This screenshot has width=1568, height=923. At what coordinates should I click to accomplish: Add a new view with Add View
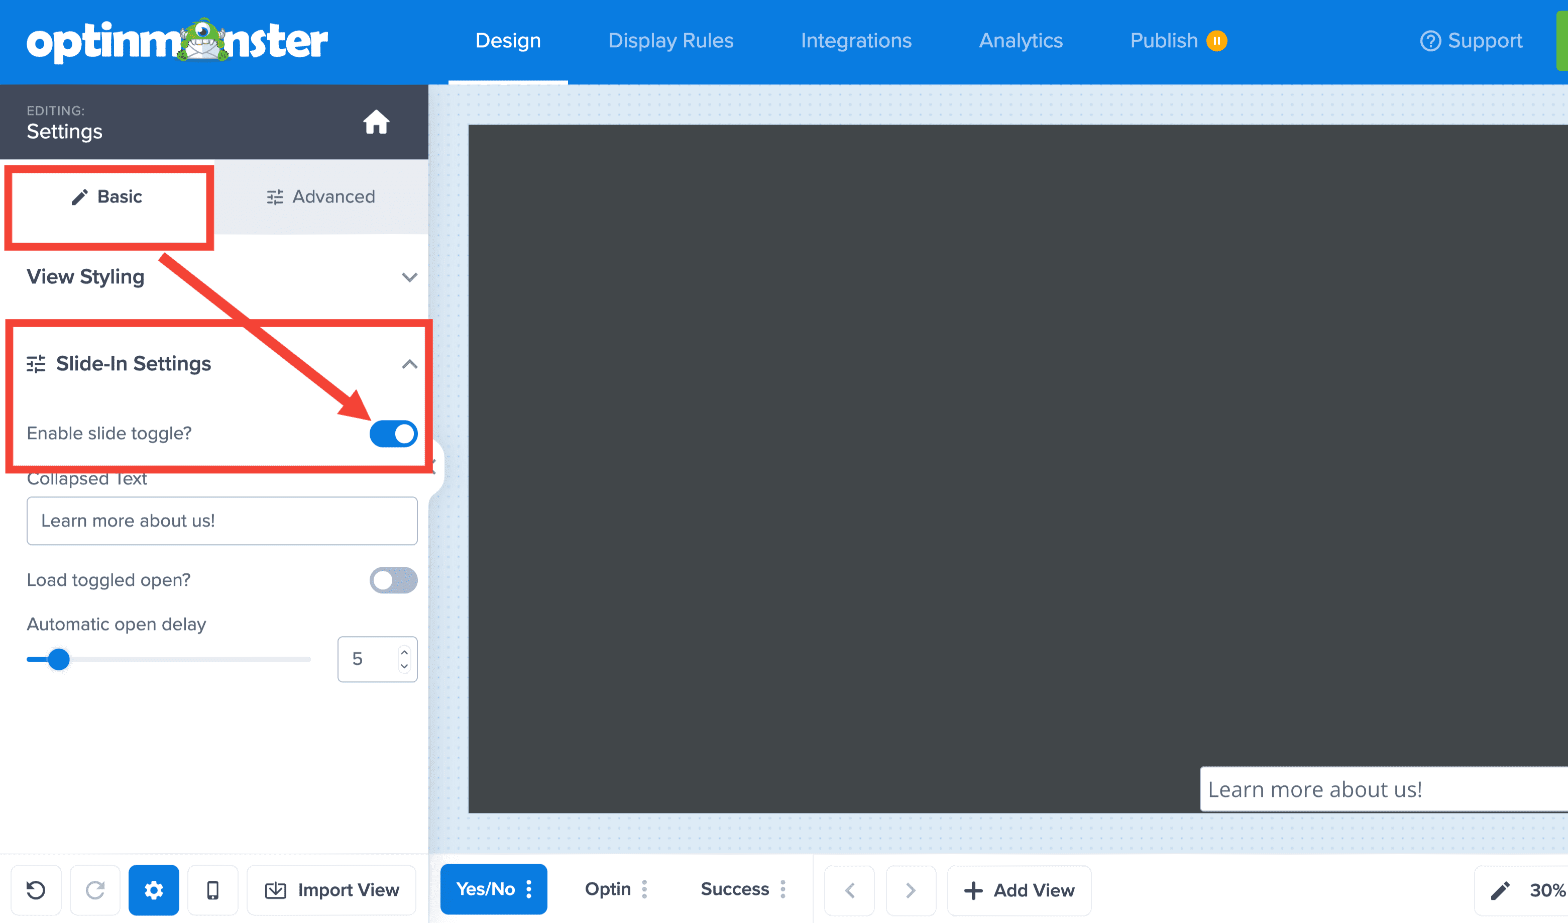tap(1019, 889)
